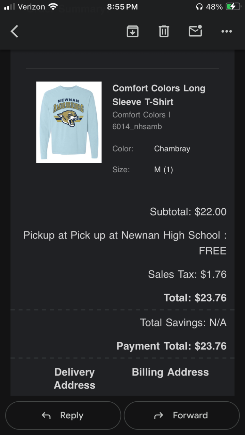Tap the Wi-Fi status icon
Screen dimensions: 245x435
[53, 7]
